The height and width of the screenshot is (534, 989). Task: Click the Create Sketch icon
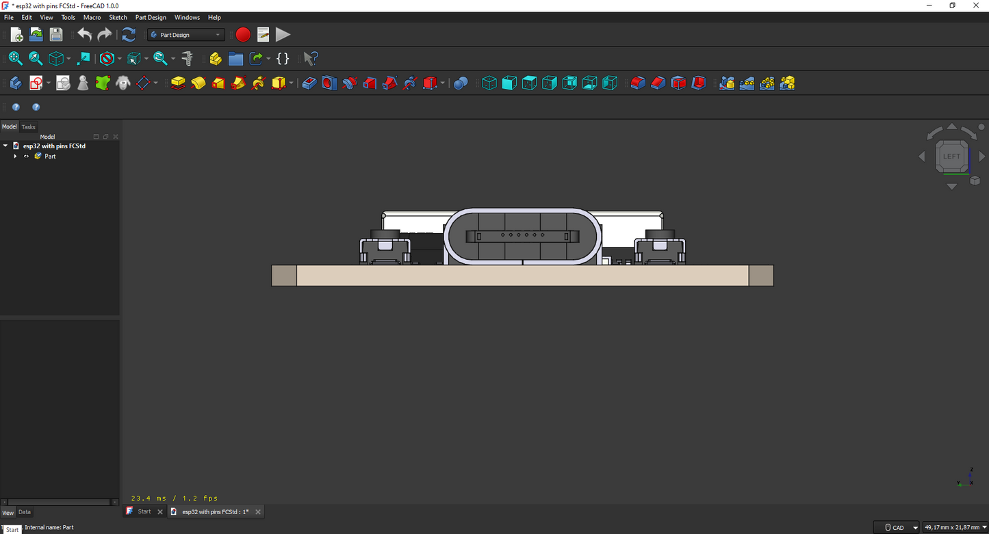click(36, 83)
